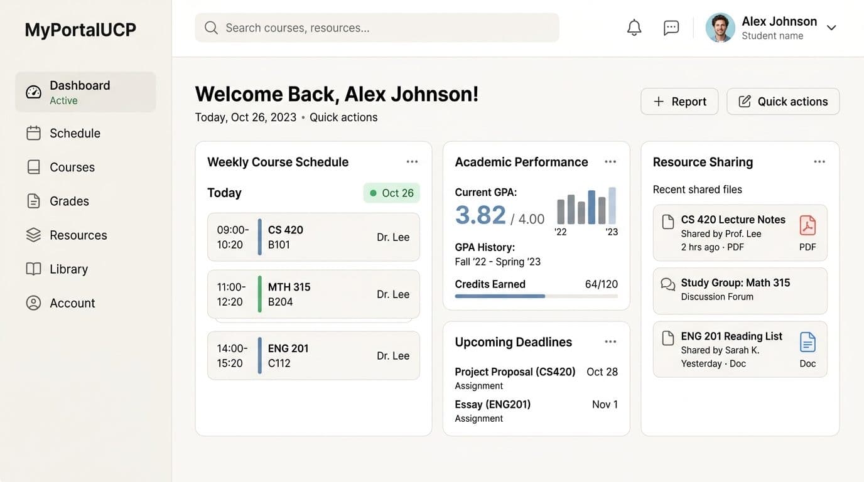Open the notifications bell icon
Viewport: 864px width, 482px height.
pos(634,28)
